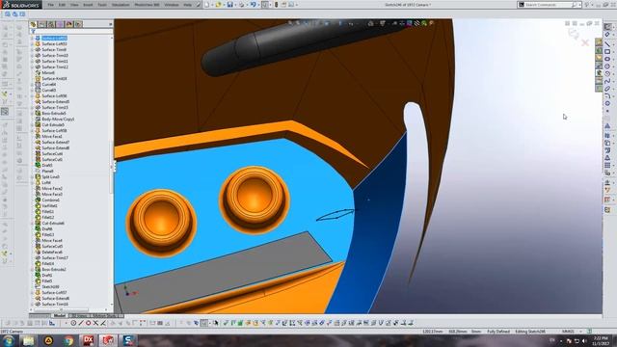Select the Move Face1 feature

[51, 136]
